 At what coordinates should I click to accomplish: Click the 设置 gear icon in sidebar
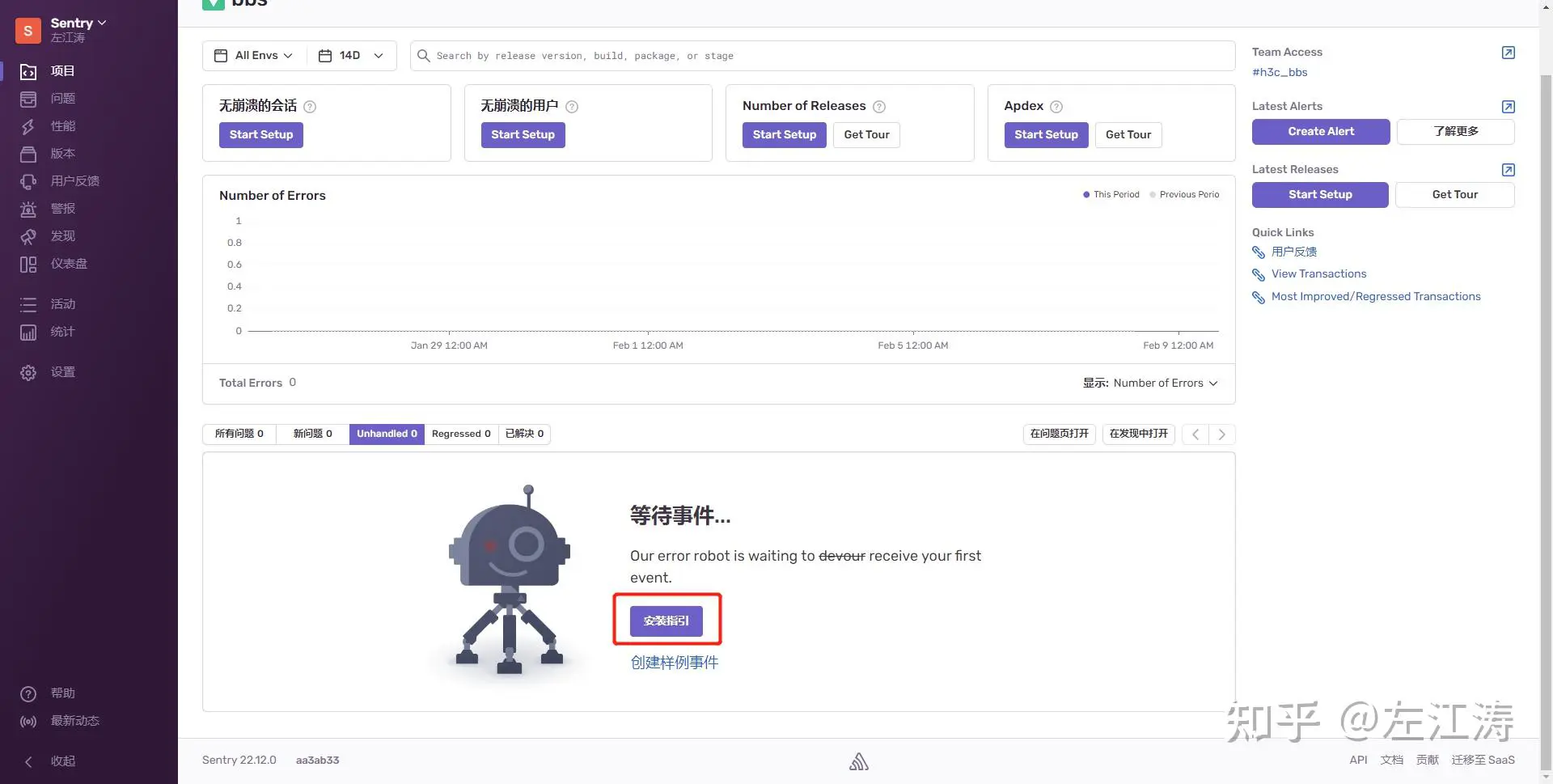[28, 372]
